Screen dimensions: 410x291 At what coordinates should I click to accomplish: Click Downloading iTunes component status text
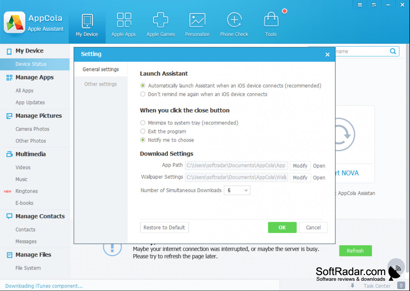point(44,286)
